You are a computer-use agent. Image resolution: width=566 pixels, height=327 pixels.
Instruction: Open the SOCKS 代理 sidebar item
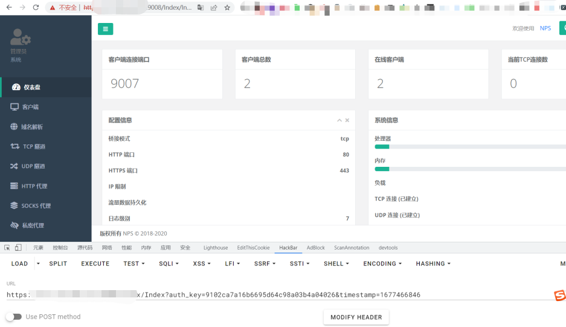pyautogui.click(x=36, y=206)
